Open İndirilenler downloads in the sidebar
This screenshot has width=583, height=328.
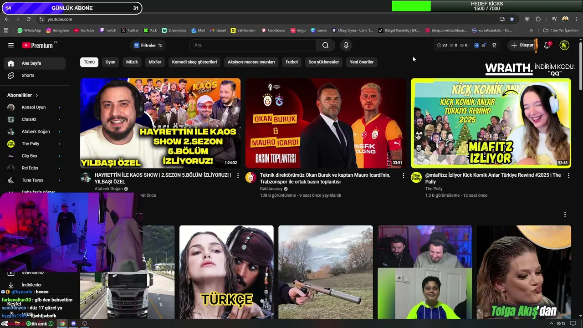pyautogui.click(x=35, y=285)
